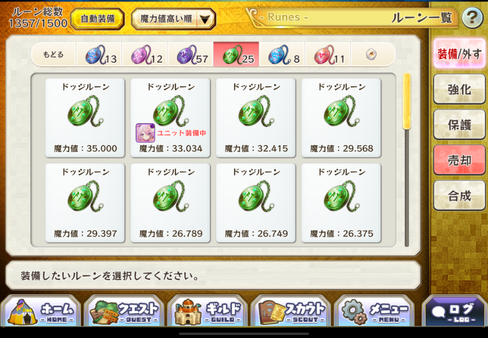Toggle the 装備/外す equip mode

click(x=459, y=54)
